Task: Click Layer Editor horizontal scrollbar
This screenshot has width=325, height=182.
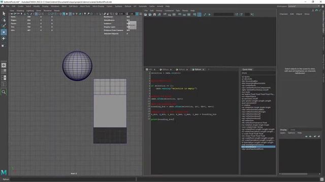Action: pyautogui.click(x=294, y=174)
